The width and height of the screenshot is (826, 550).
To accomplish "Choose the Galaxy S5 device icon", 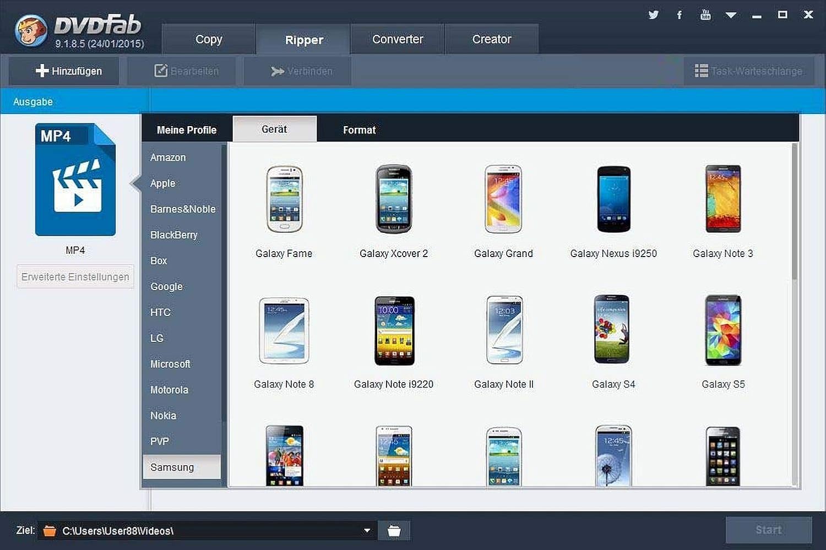I will pos(723,330).
